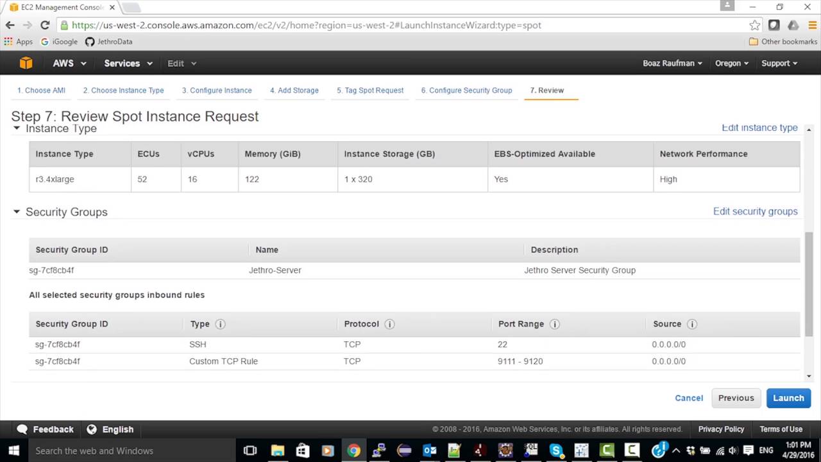Go back with the browser back arrow

coord(10,25)
